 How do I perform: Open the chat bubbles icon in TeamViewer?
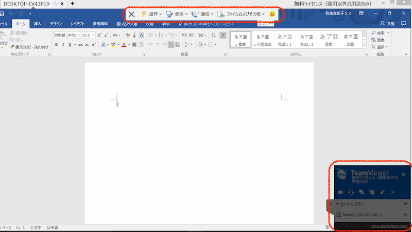[362, 192]
